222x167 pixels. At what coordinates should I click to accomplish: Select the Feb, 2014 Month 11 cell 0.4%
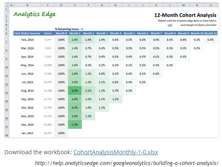tap(210, 40)
